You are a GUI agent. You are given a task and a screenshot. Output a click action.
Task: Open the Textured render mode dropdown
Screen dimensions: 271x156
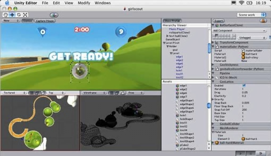coord(14,93)
